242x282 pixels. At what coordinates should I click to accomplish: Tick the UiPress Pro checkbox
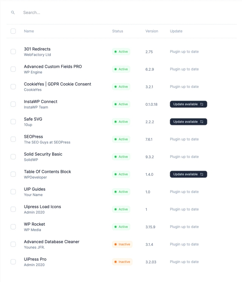[x=13, y=262]
